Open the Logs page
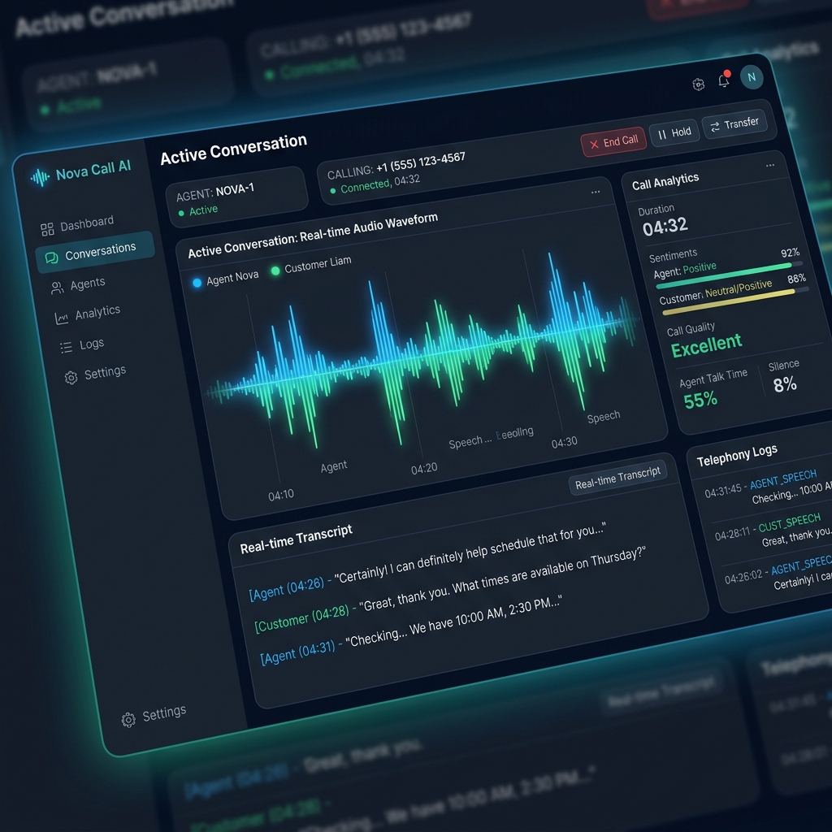Screen dimensions: 832x832 82,344
